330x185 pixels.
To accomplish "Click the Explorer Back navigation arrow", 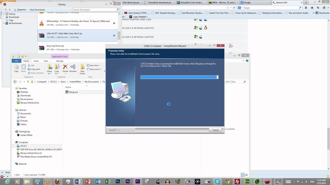I will click(x=15, y=82).
